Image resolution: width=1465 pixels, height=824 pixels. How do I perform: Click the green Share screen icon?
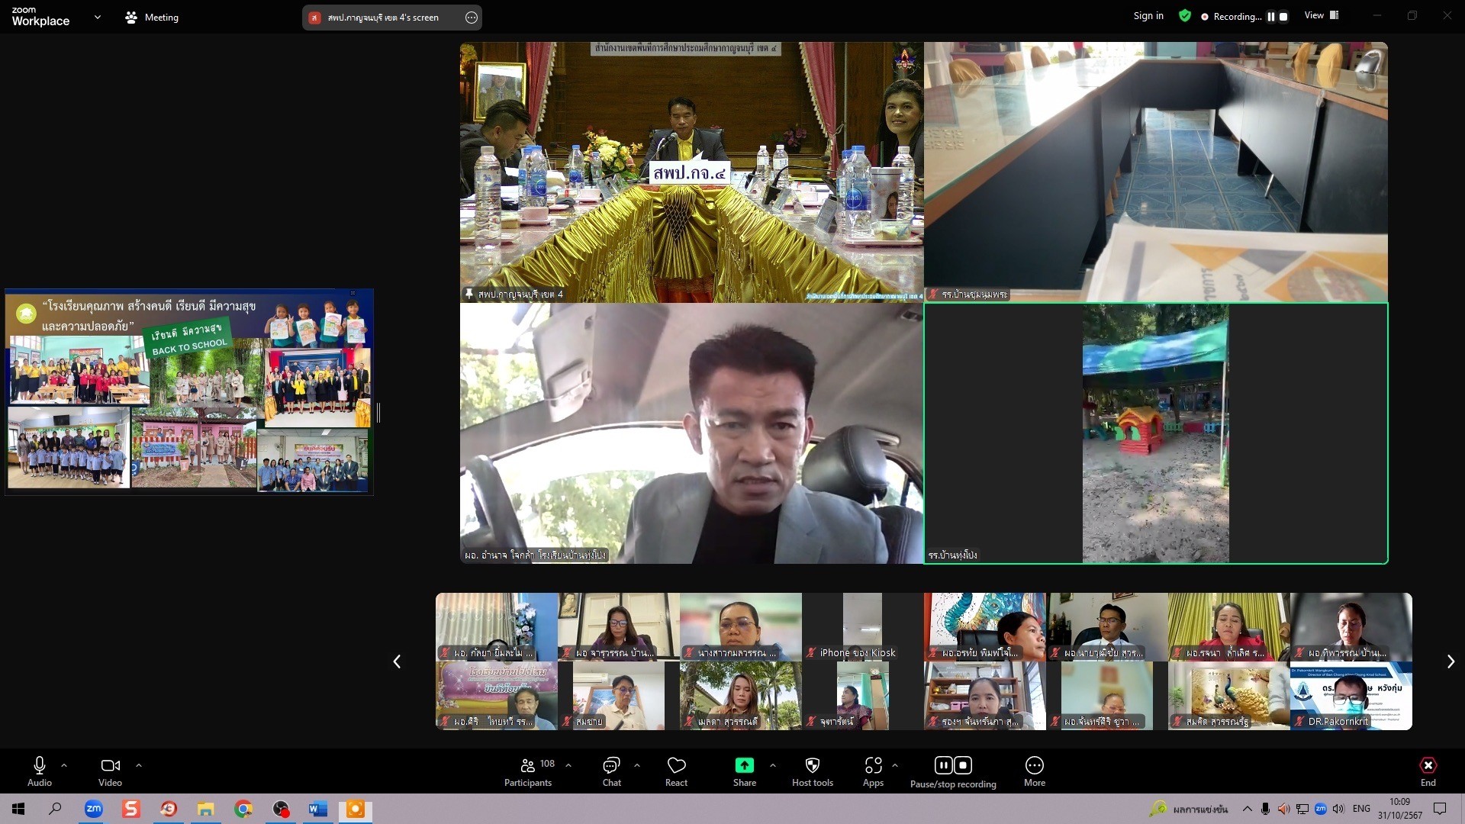coord(744,765)
